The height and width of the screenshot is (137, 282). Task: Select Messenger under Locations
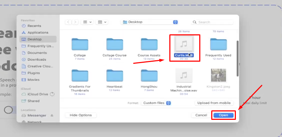37,116
